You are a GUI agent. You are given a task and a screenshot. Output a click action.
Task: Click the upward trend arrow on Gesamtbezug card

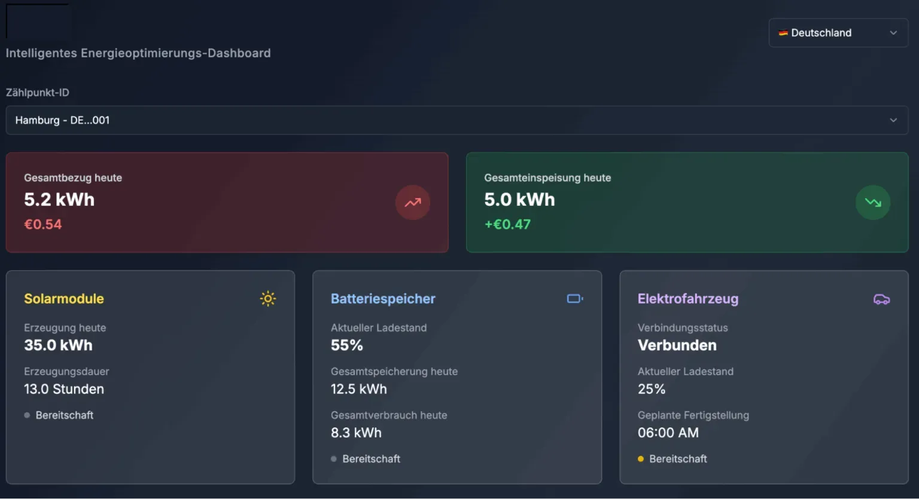click(x=412, y=203)
